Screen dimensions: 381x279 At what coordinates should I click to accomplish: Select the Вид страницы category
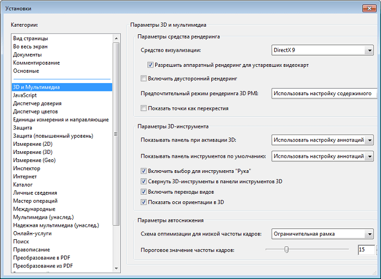click(62, 39)
